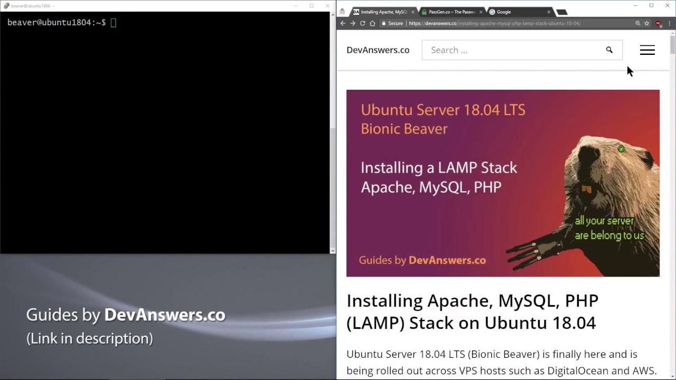Close the PassGen.co tab
The image size is (676, 380).
pyautogui.click(x=481, y=12)
